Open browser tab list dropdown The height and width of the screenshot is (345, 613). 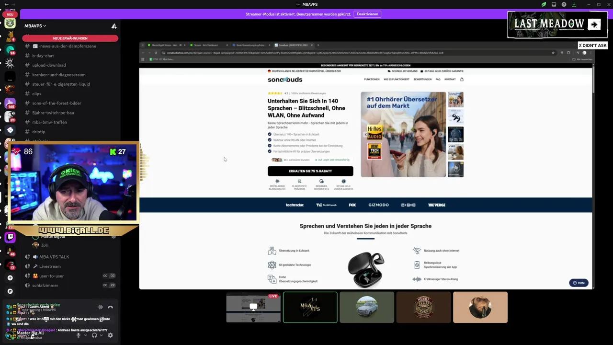143,45
